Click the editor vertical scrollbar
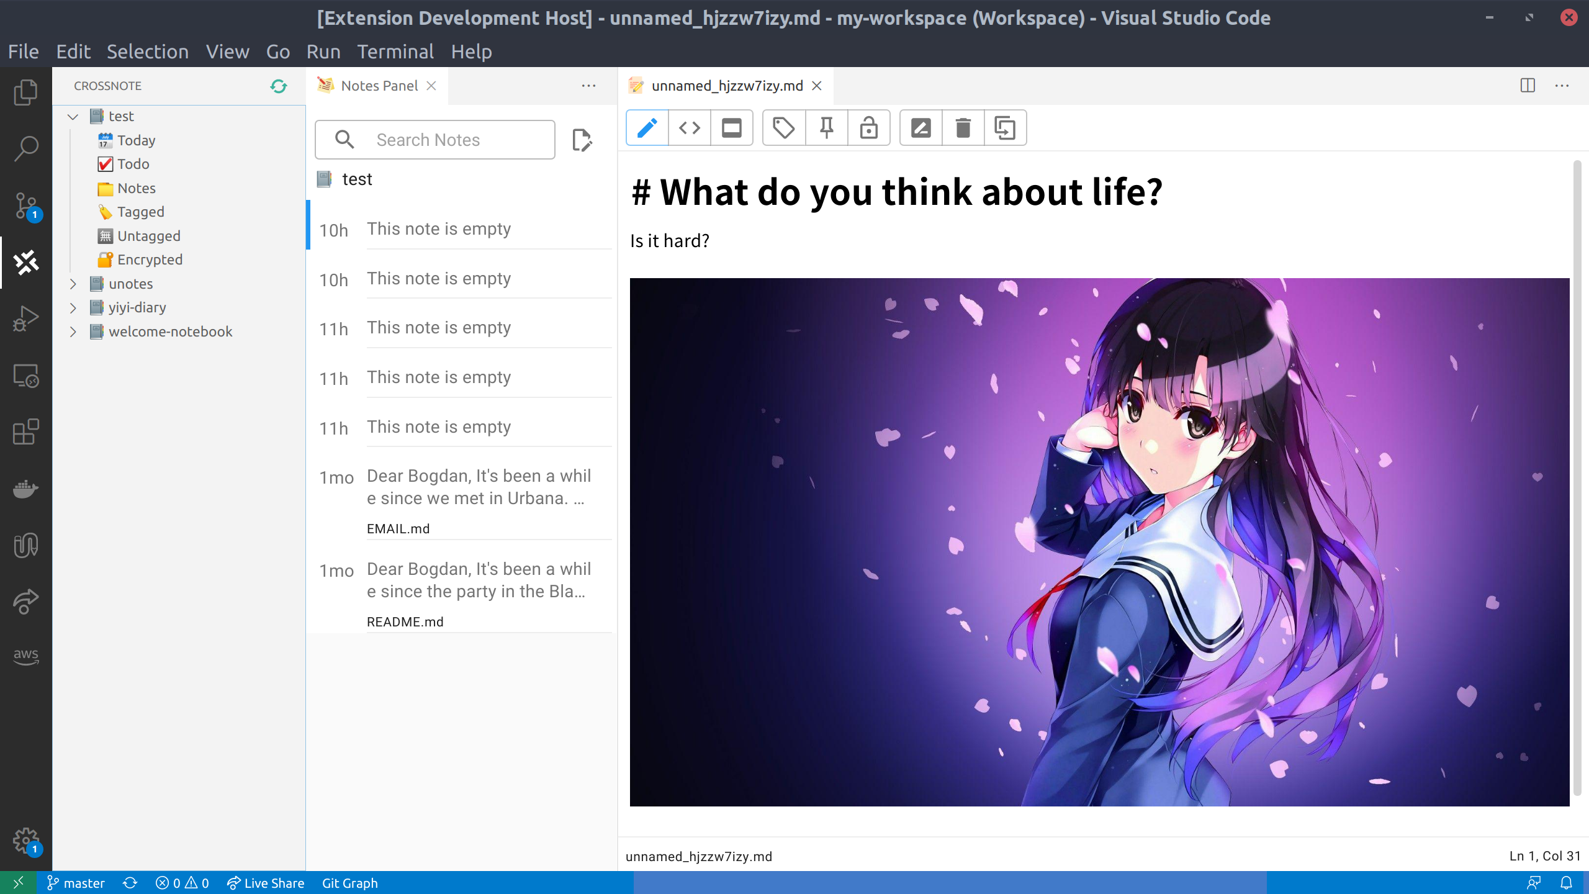This screenshot has width=1589, height=894. (x=1577, y=478)
